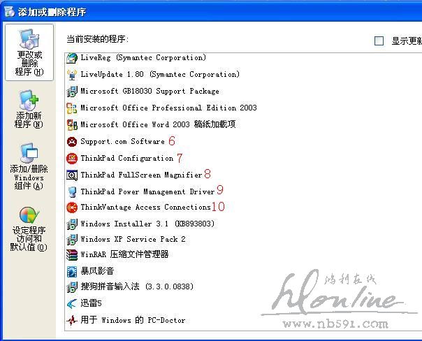
Task: Select Microsoft Office Professional Edition 2003 entry
Action: pos(169,108)
